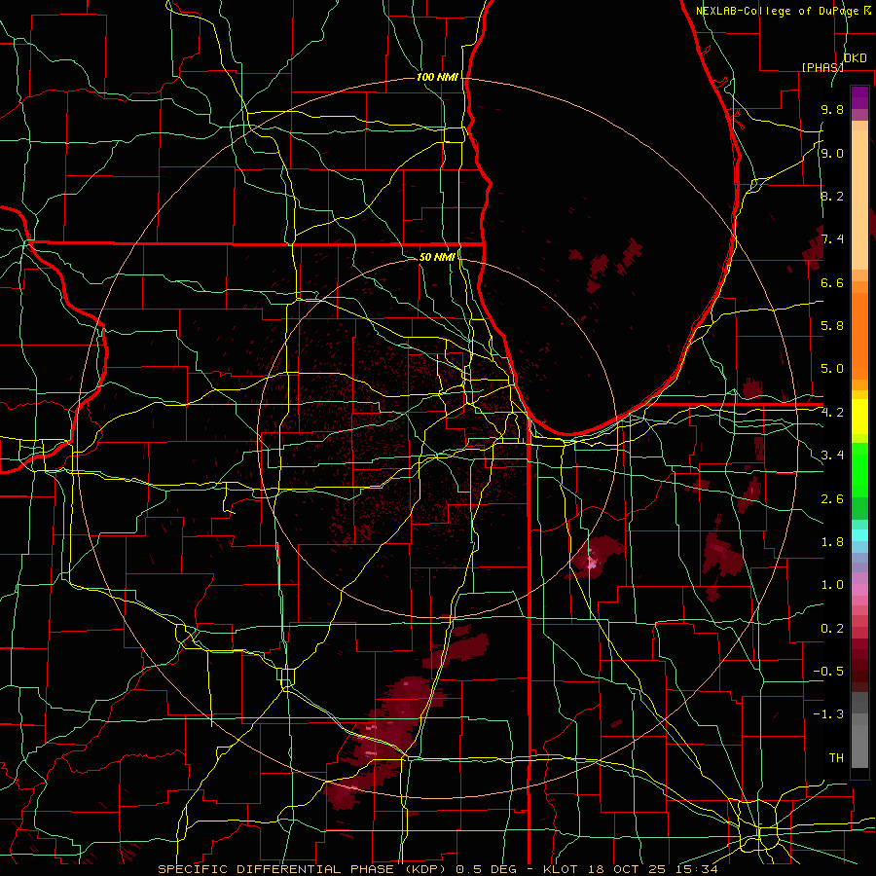The height and width of the screenshot is (876, 876).
Task: Select the 7.4 legend value
Action: (x=832, y=239)
